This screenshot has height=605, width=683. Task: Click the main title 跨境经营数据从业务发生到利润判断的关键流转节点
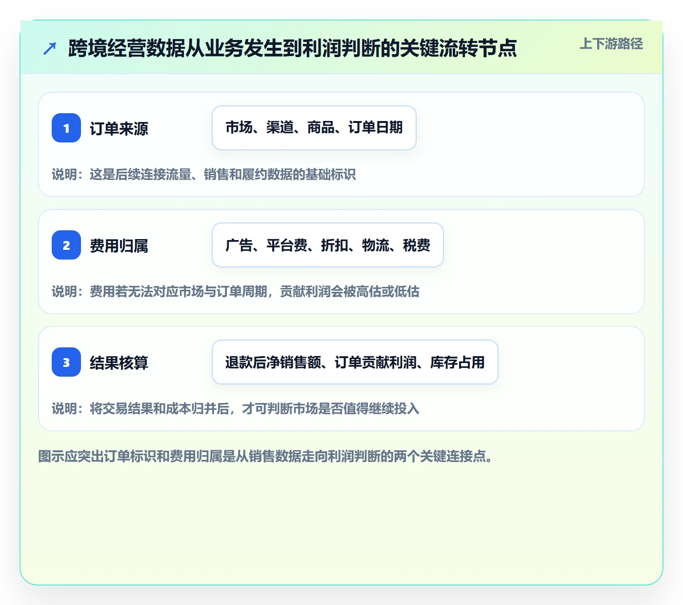(293, 48)
